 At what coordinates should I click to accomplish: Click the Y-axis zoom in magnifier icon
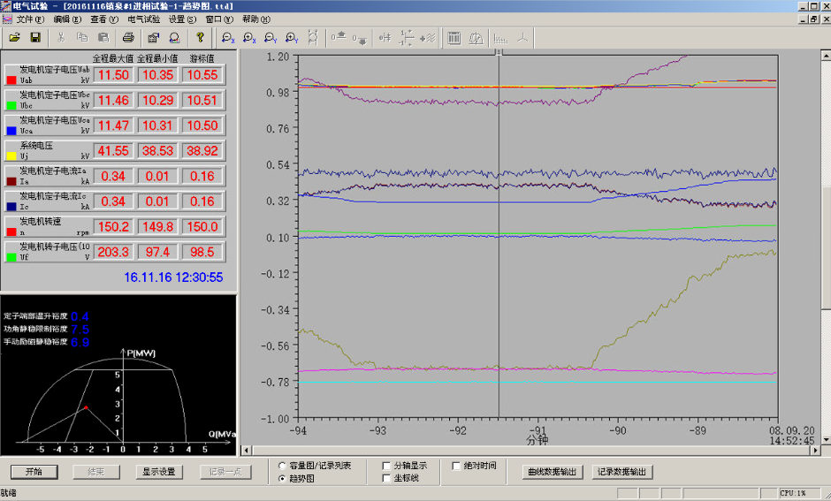(x=292, y=38)
